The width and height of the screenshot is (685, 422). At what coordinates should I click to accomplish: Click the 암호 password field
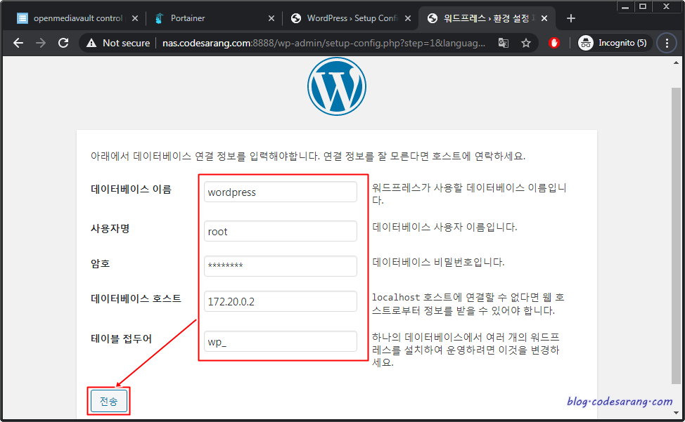(281, 265)
